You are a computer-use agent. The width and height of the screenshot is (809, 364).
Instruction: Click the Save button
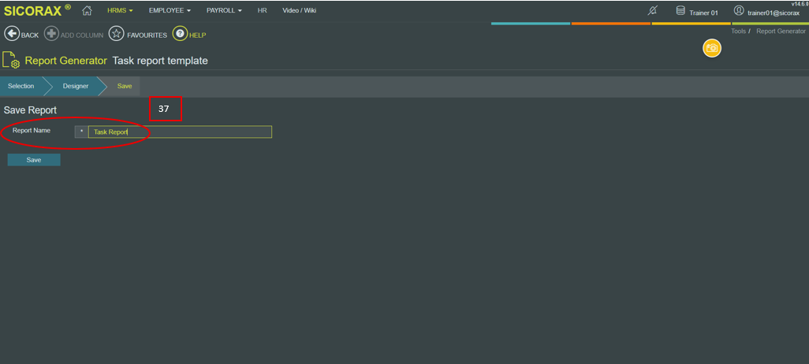[x=34, y=160]
